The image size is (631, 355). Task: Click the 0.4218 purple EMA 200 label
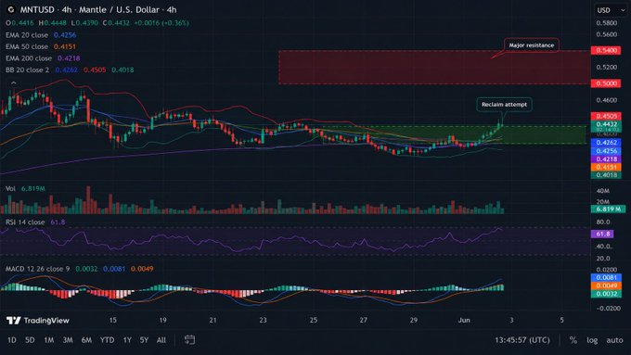click(607, 159)
